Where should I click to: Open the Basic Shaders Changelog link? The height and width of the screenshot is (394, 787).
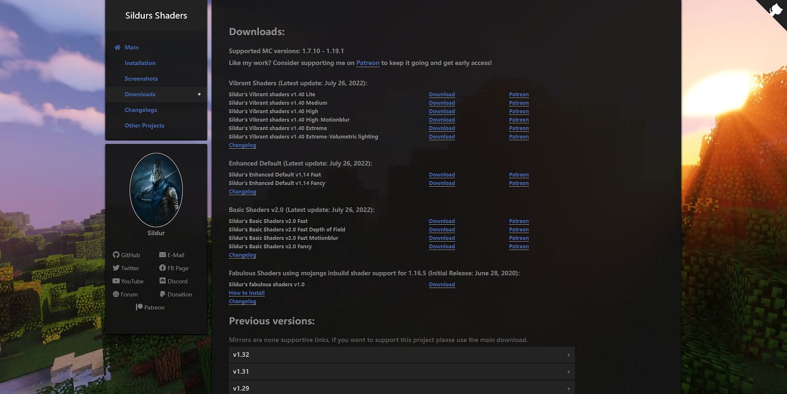pos(242,255)
